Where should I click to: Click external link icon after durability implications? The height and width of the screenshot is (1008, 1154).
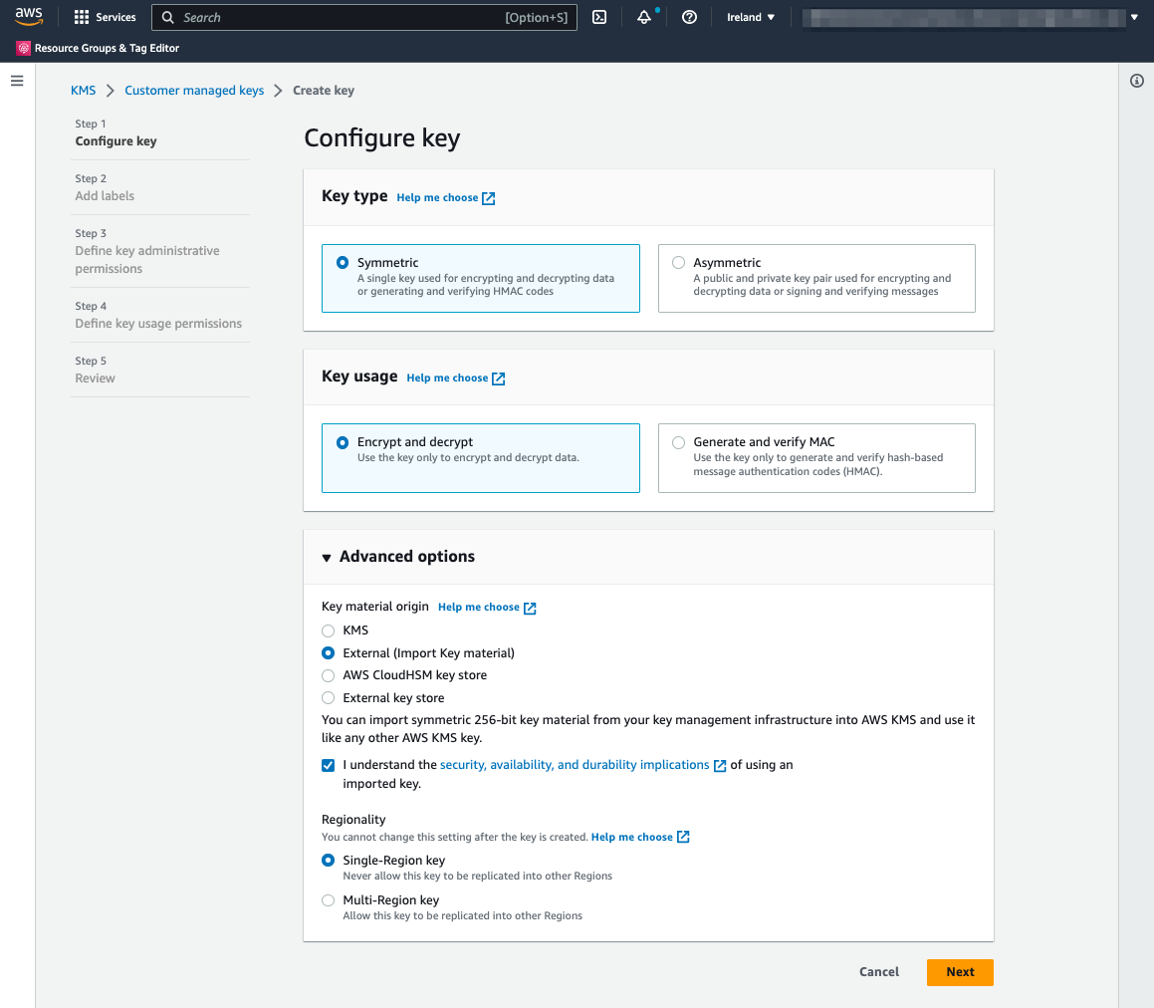click(720, 766)
